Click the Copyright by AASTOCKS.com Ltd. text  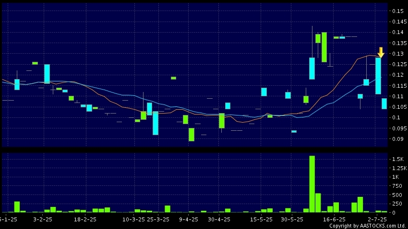(368, 226)
